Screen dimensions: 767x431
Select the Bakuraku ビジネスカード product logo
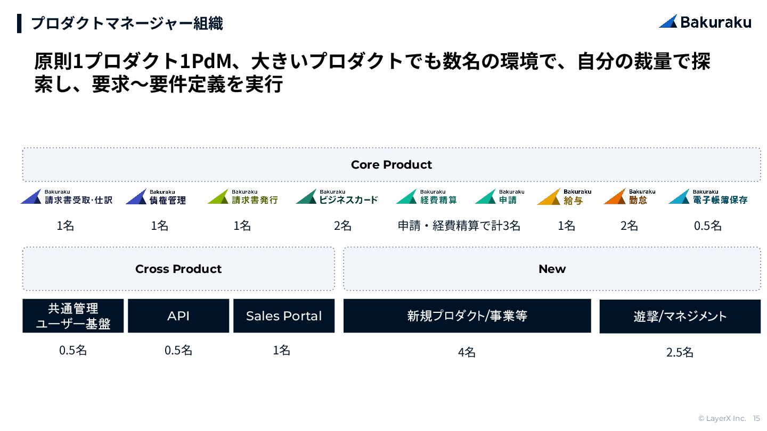337,197
